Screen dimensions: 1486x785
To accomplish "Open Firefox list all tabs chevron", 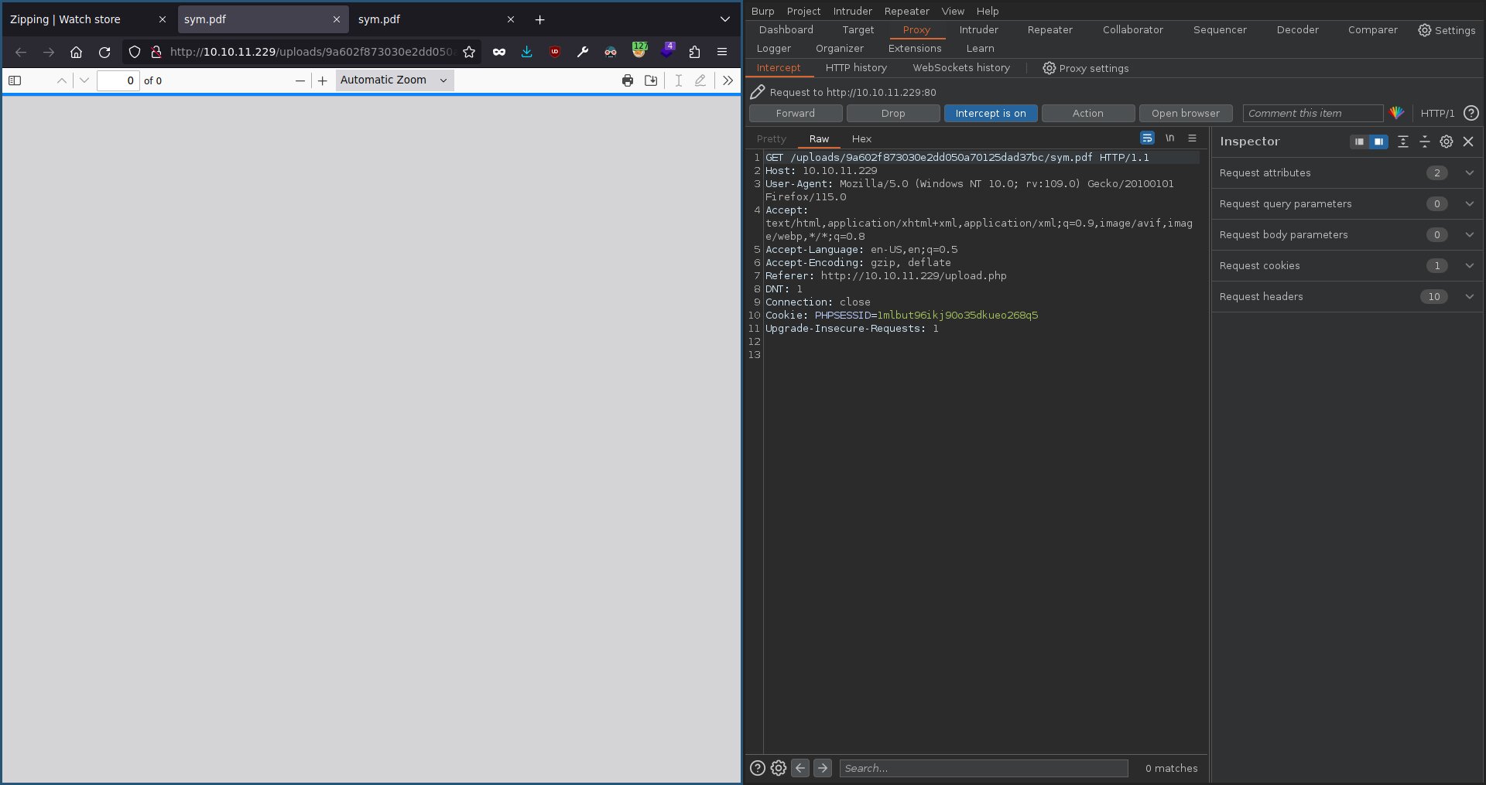I will [x=724, y=19].
